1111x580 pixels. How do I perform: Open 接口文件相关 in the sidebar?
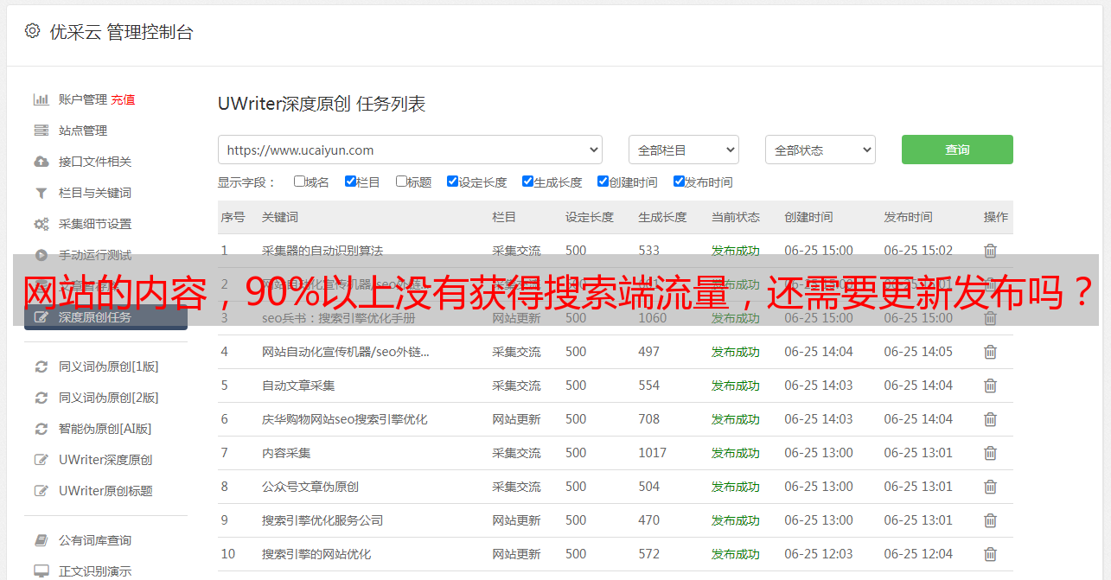pyautogui.click(x=95, y=162)
